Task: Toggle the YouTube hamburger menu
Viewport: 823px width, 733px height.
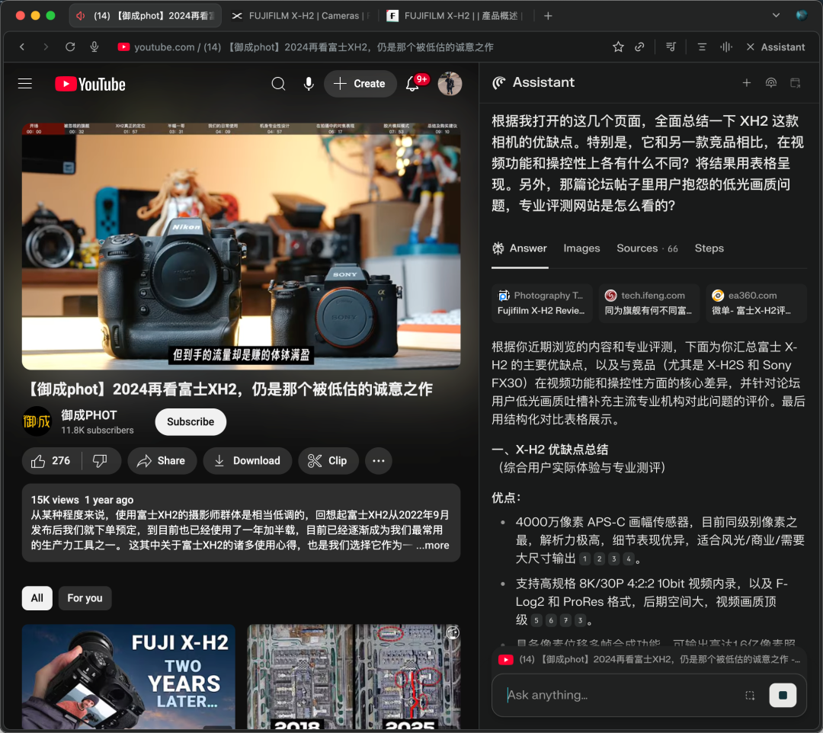Action: 24,84
